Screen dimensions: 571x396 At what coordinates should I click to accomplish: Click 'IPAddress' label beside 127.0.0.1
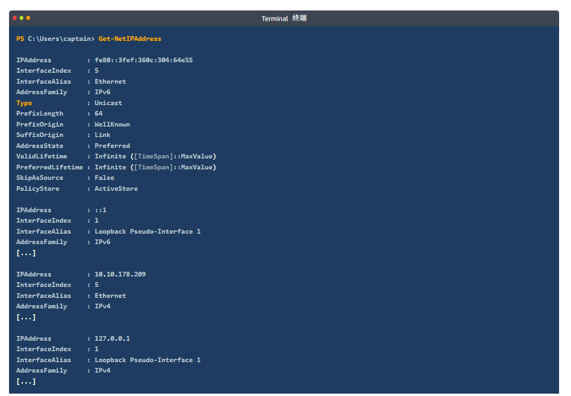pyautogui.click(x=34, y=338)
